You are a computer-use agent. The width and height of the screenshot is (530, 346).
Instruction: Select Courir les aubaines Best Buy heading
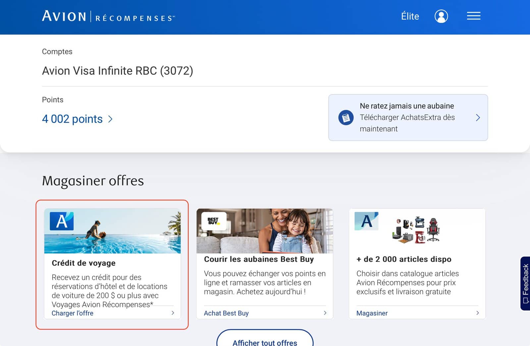(x=259, y=259)
